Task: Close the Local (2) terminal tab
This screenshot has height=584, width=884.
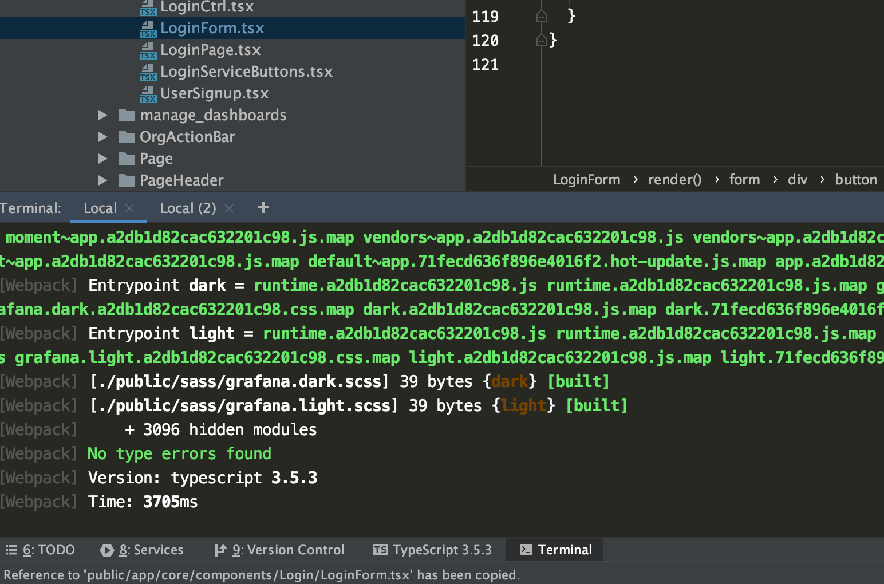Action: (x=229, y=208)
